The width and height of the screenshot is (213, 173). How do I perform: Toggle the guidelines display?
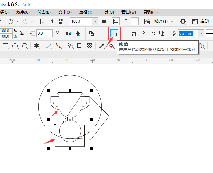tap(135, 21)
